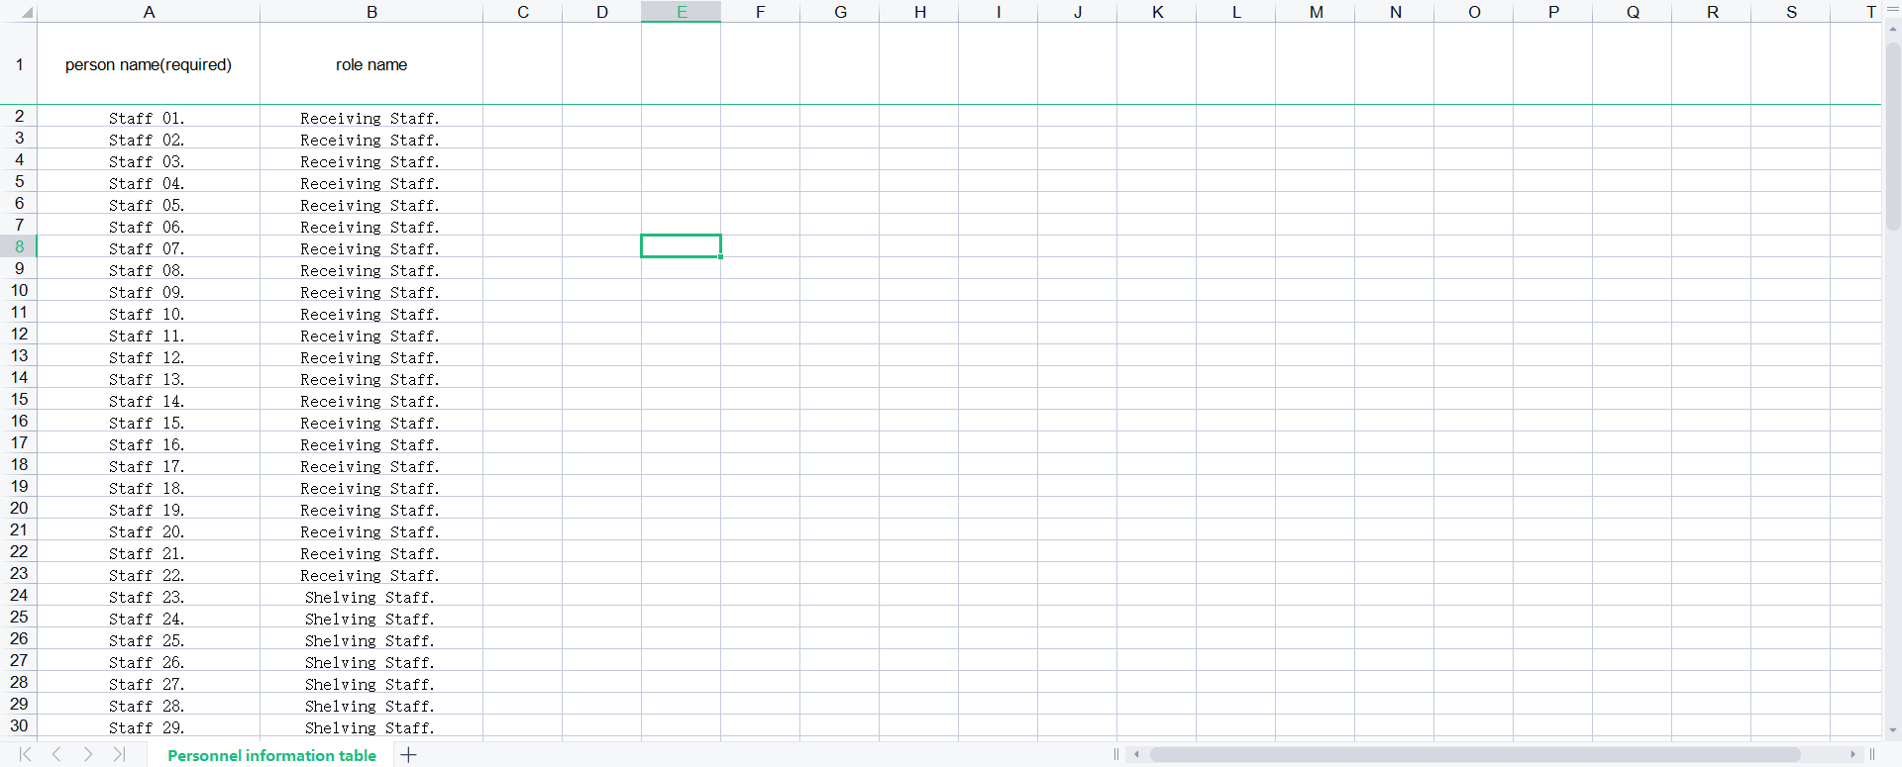Click the horizontal scrollbar left arrow
Image resolution: width=1902 pixels, height=767 pixels.
pos(1136,754)
